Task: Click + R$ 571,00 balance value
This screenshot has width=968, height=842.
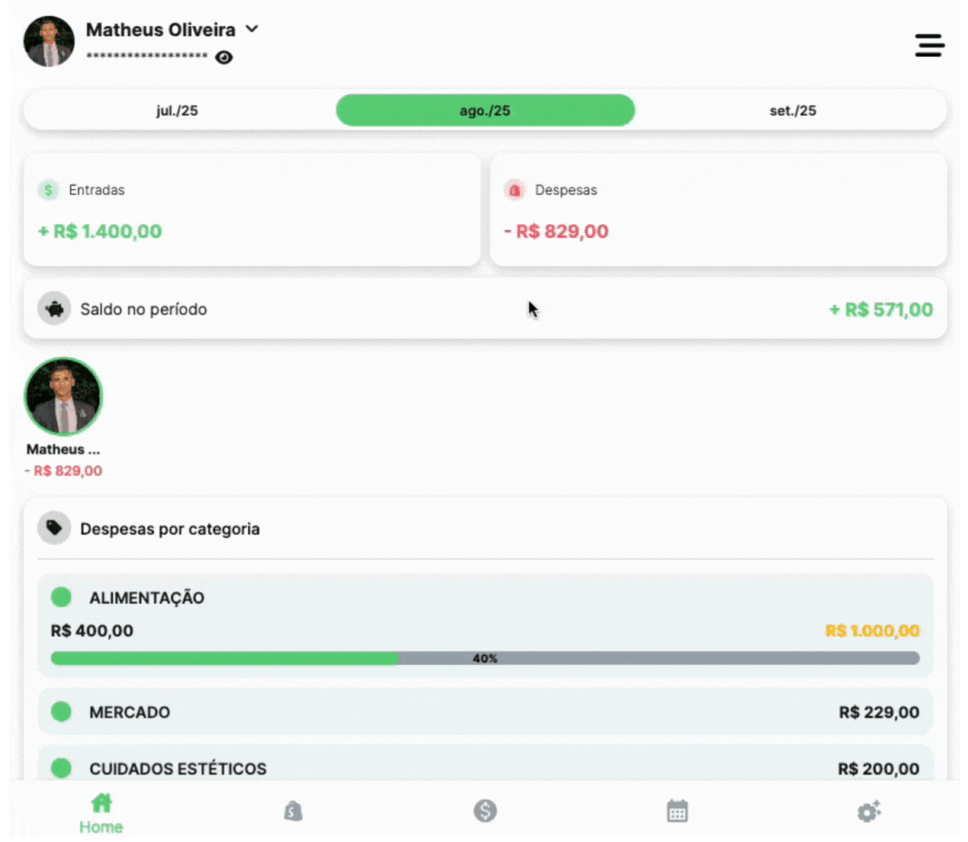Action: pos(881,310)
